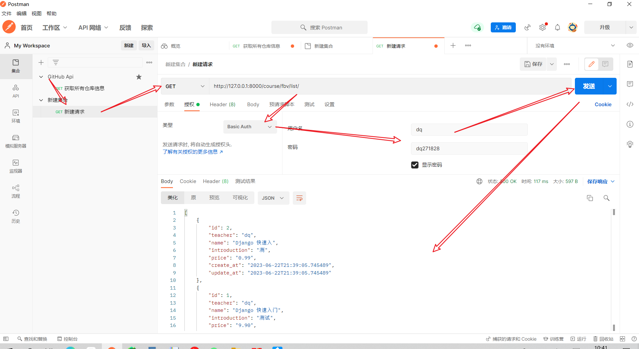Star the GitHub Api collection
The height and width of the screenshot is (349, 639).
[139, 77]
